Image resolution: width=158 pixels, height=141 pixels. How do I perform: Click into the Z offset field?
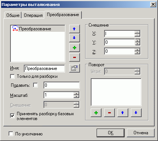point(120,51)
